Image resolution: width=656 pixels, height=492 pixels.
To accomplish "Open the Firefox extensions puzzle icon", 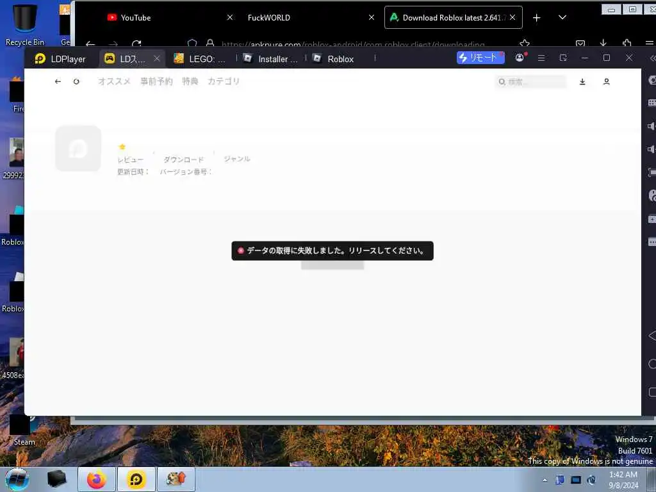I will point(627,43).
